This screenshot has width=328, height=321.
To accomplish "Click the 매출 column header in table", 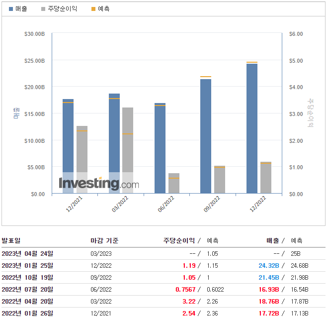I will point(273,240).
